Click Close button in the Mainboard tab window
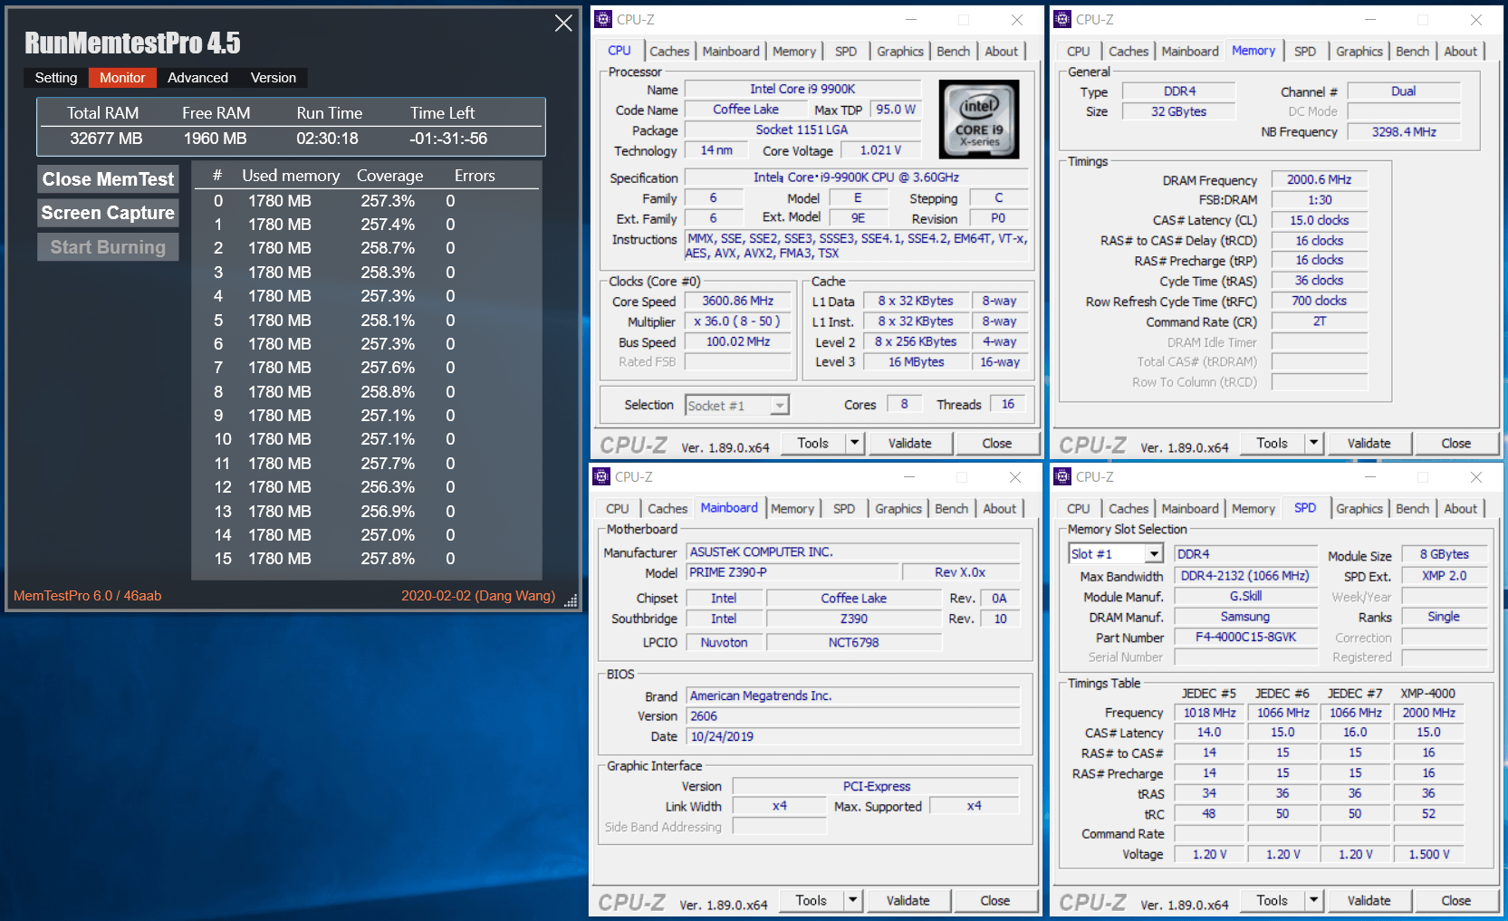Viewport: 1508px width, 921px height. [x=994, y=900]
